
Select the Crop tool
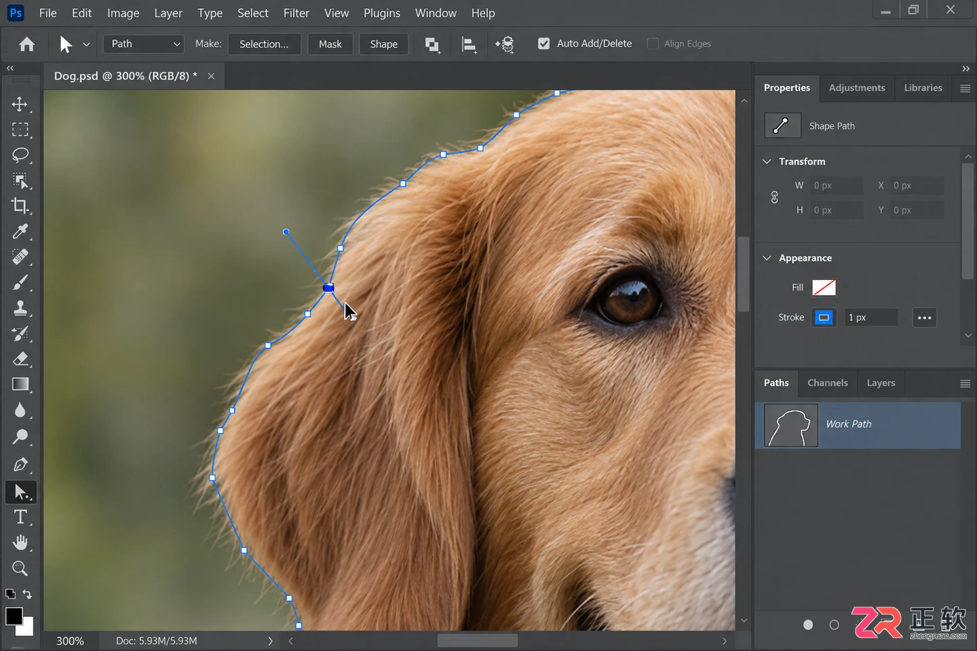click(x=20, y=205)
